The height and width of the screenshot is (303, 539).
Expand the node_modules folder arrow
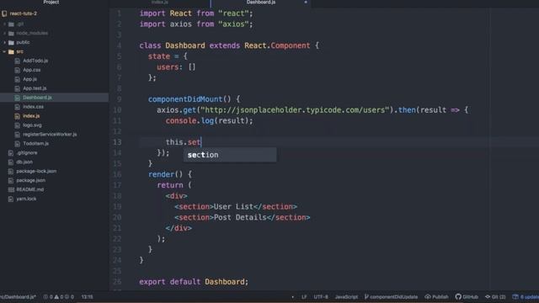click(4, 34)
